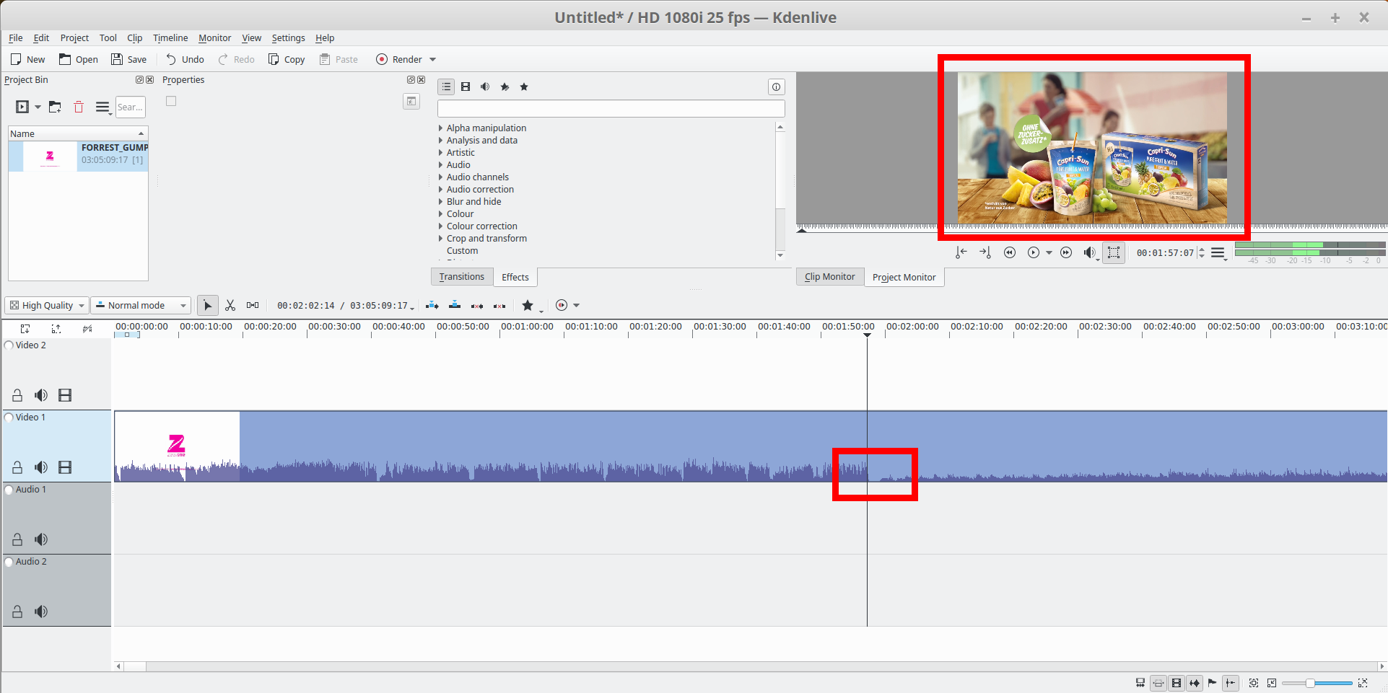The image size is (1388, 693).
Task: Rewind the project monitor playback
Action: coord(1010,252)
